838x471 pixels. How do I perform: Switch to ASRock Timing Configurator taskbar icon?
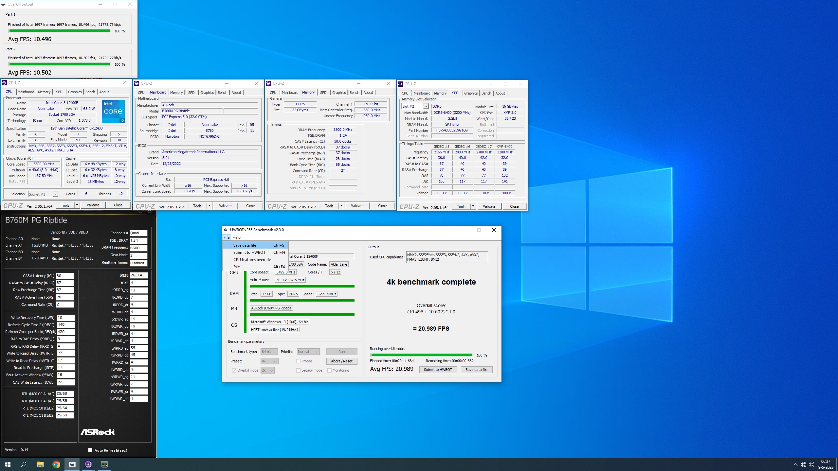[x=104, y=464]
